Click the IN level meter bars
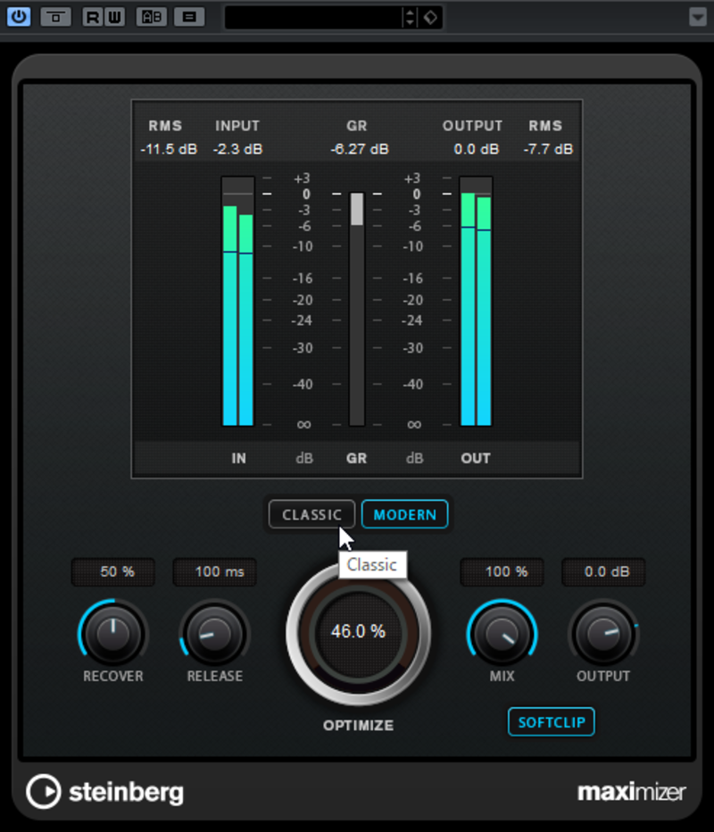The image size is (714, 832). tap(238, 302)
